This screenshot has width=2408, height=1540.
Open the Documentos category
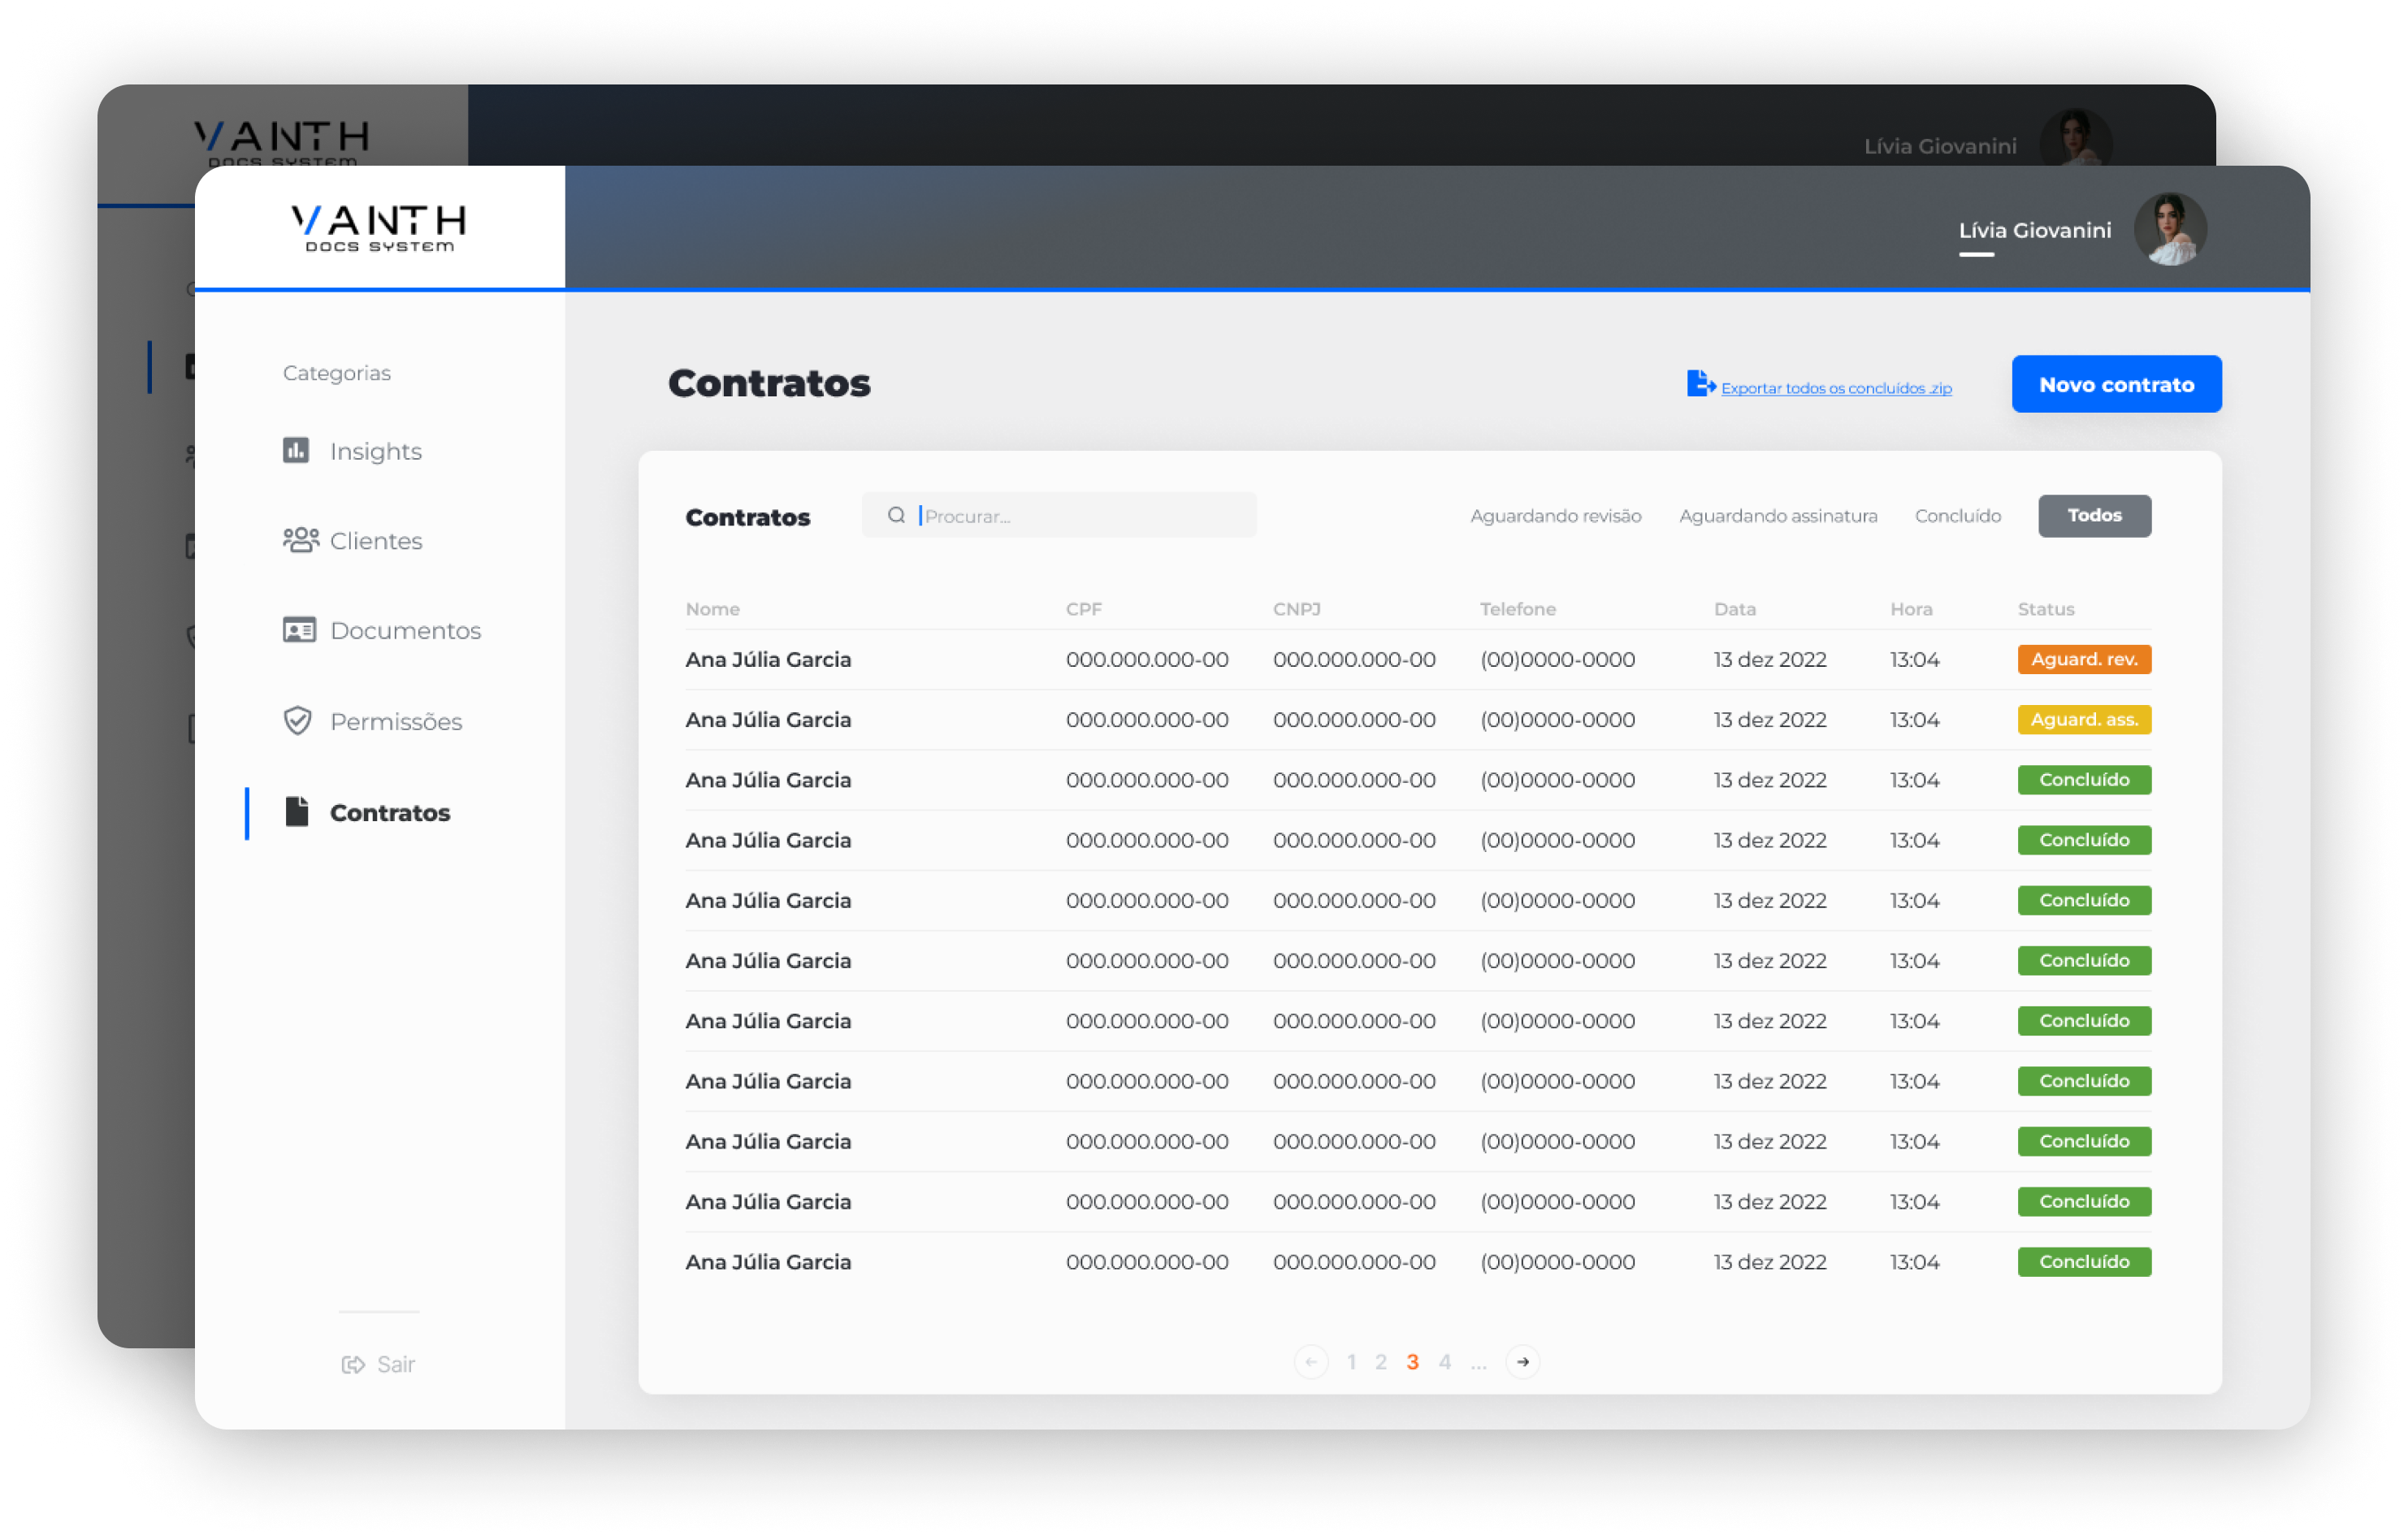[382, 630]
